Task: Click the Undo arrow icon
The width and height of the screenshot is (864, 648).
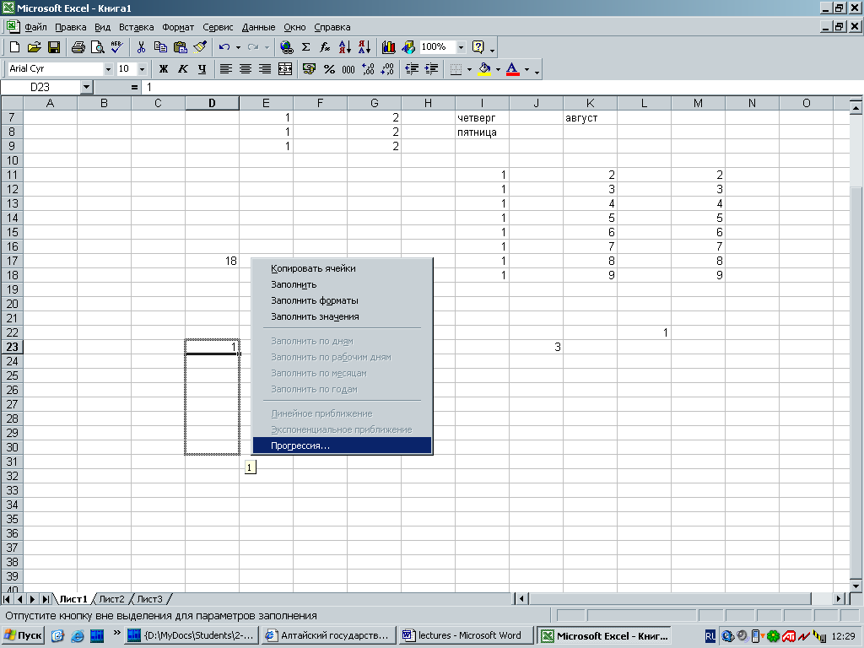Action: tap(224, 47)
